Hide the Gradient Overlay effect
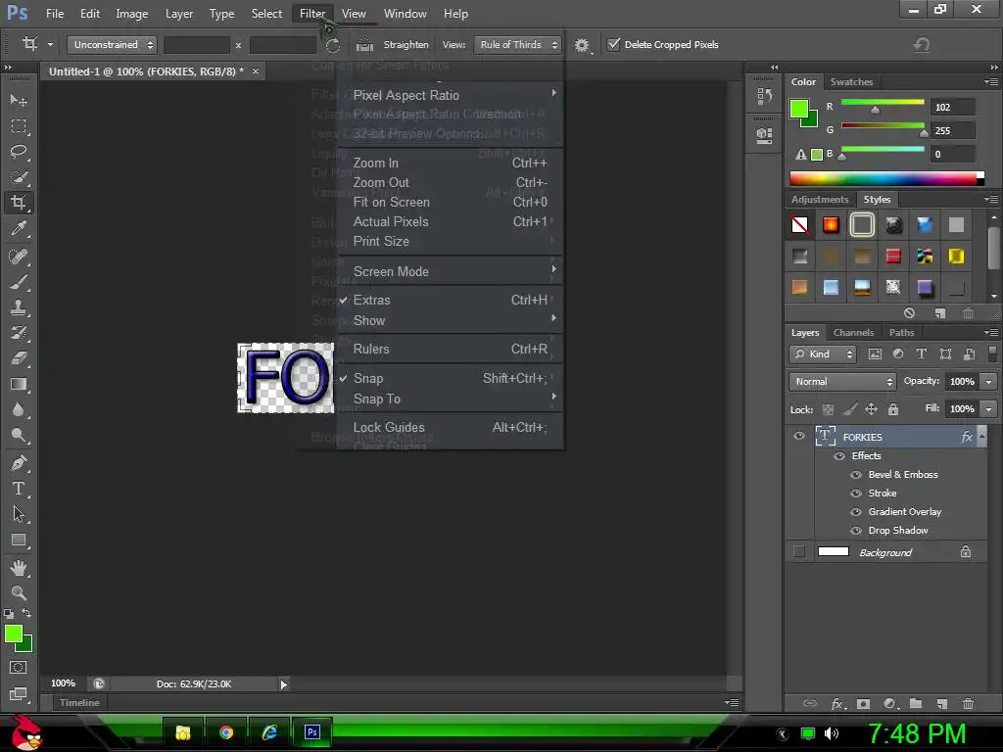The image size is (1003, 752). coord(856,511)
